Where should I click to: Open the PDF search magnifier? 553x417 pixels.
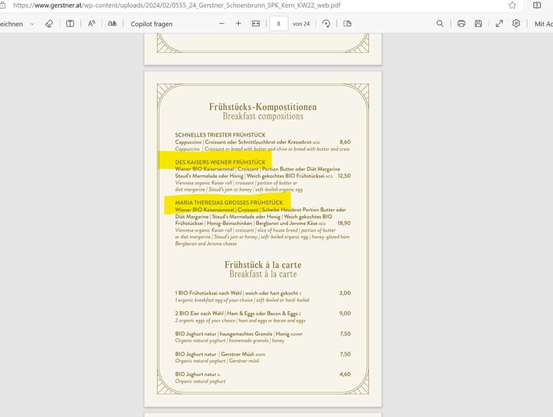[x=440, y=24]
